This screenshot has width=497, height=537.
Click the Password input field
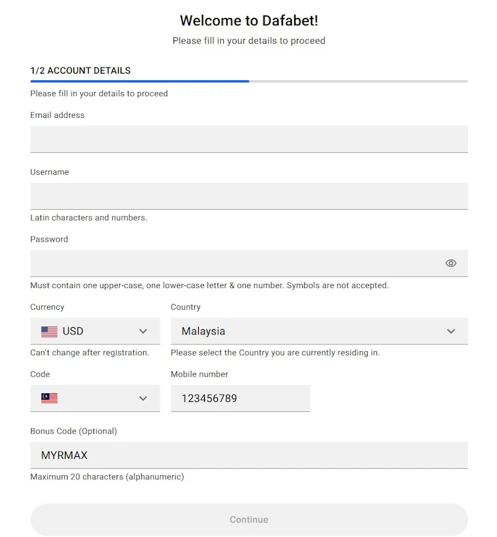(x=232, y=263)
